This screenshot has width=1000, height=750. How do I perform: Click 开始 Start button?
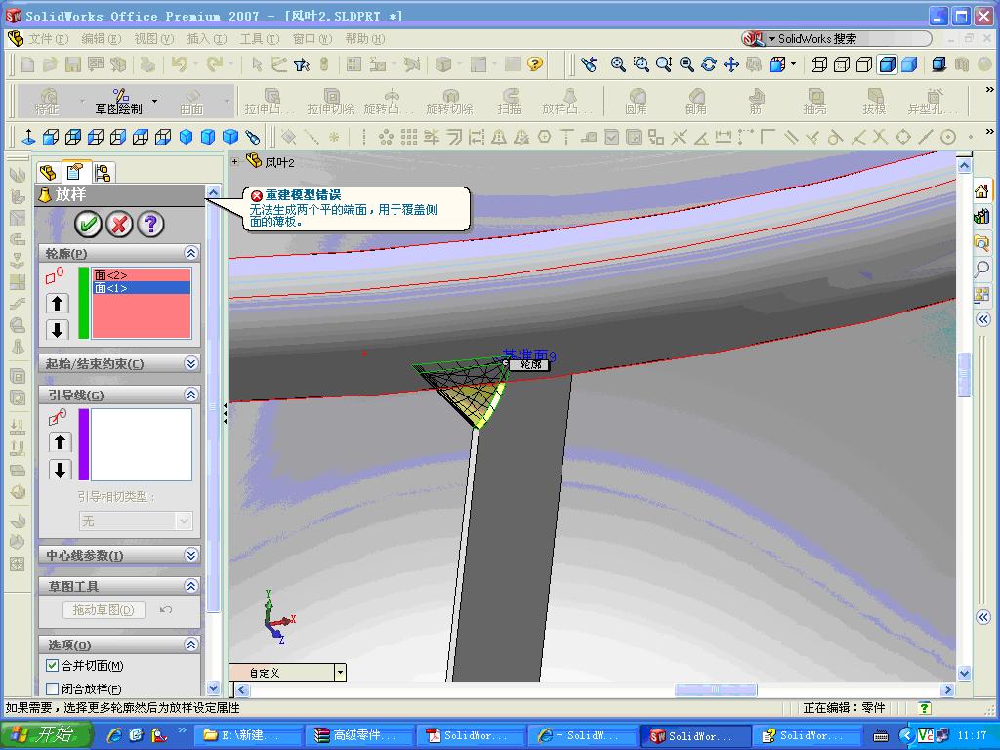coord(47,734)
